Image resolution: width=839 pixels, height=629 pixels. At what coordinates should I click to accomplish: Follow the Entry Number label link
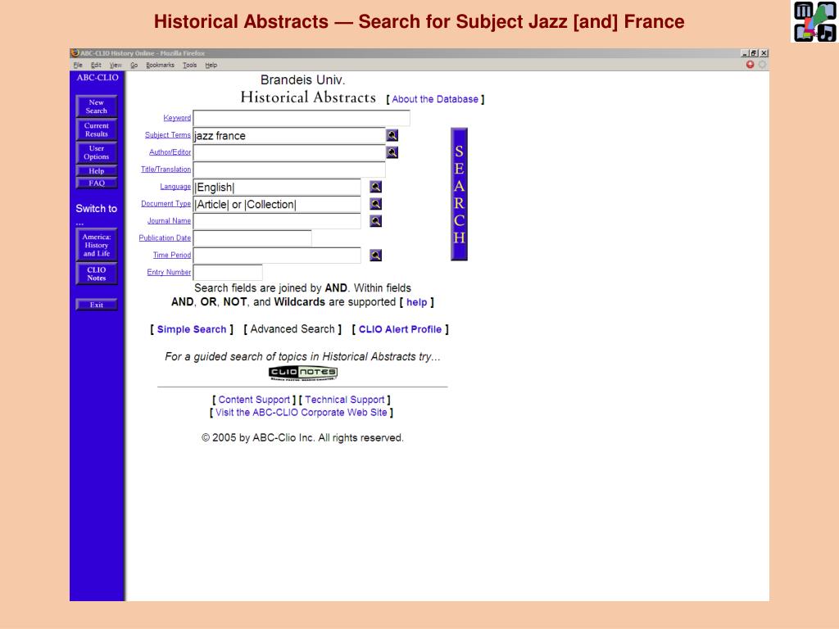[x=169, y=272]
